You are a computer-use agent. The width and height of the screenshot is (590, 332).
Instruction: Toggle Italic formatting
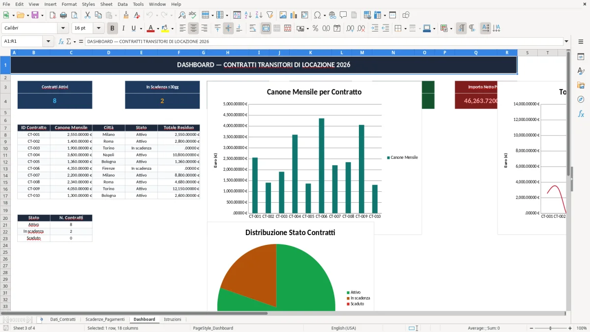(x=123, y=29)
